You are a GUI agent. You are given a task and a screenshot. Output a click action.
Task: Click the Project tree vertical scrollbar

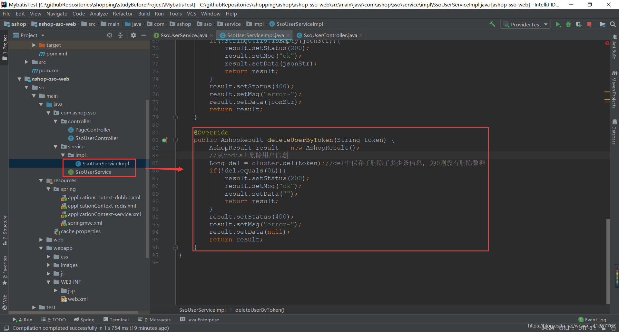[x=147, y=179]
